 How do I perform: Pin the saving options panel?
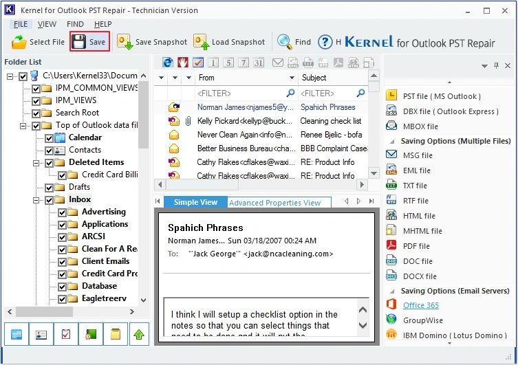point(496,65)
